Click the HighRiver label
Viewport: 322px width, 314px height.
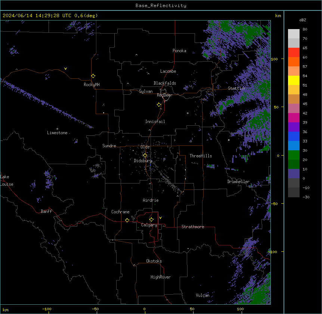pos(161,277)
